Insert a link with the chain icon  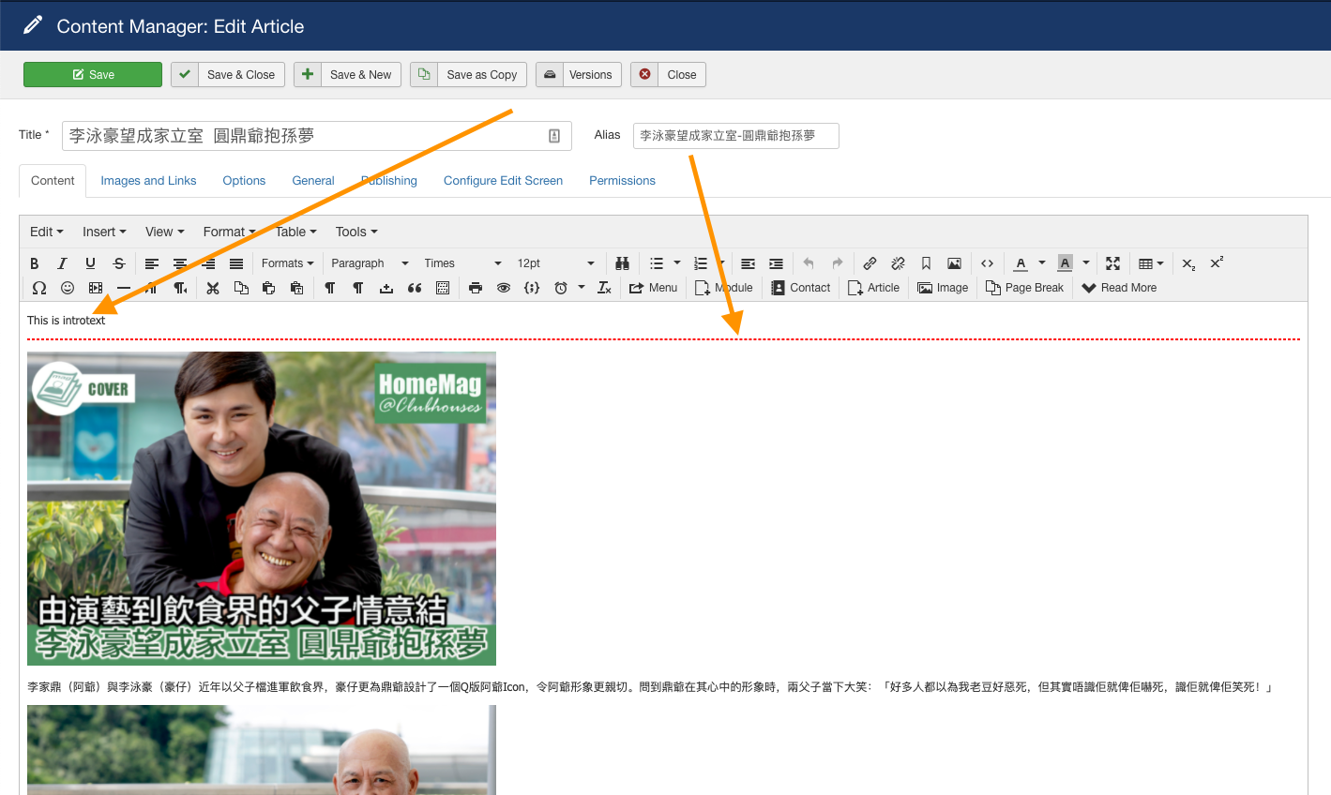[x=870, y=263]
